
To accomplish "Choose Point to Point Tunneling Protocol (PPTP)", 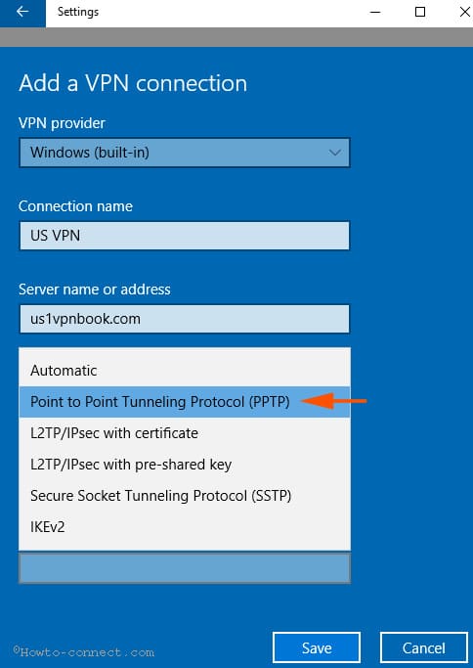I will [185, 402].
